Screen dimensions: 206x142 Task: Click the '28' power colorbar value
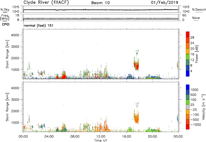point(192,37)
